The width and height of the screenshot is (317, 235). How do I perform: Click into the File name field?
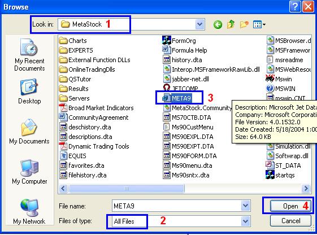pos(176,206)
